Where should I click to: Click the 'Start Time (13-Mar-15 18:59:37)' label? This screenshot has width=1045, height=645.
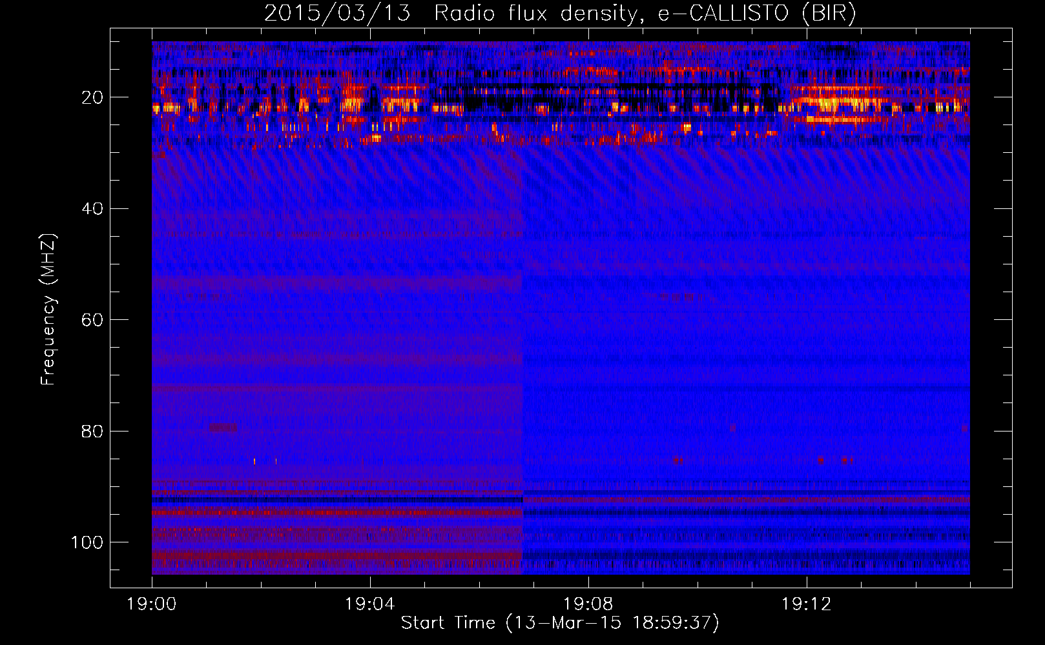pos(560,623)
